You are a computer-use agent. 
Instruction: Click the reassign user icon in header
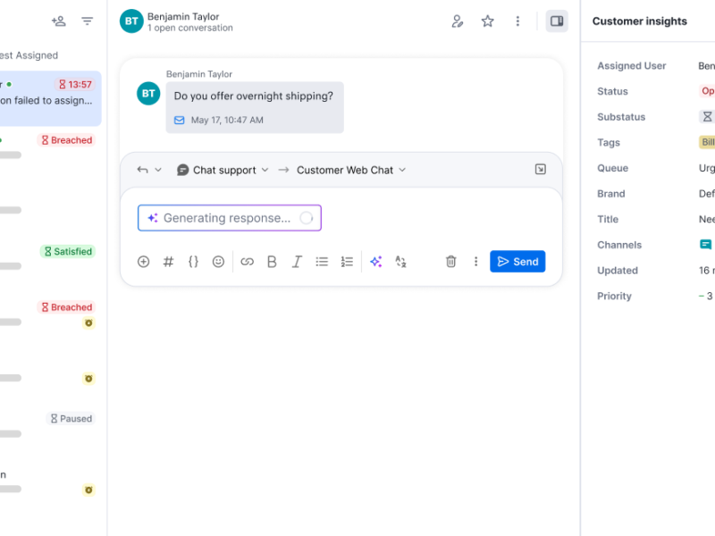tap(458, 21)
